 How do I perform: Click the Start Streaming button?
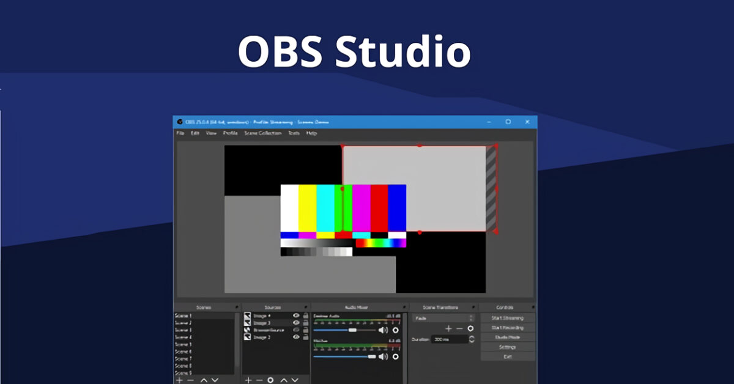coord(507,318)
